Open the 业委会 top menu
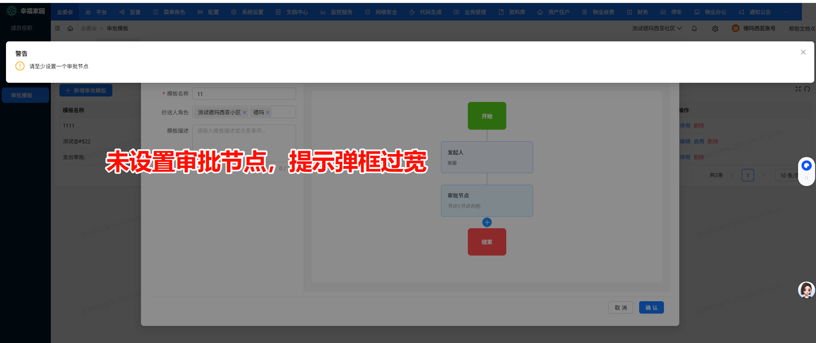Screen dimensions: 816x343 pos(65,12)
